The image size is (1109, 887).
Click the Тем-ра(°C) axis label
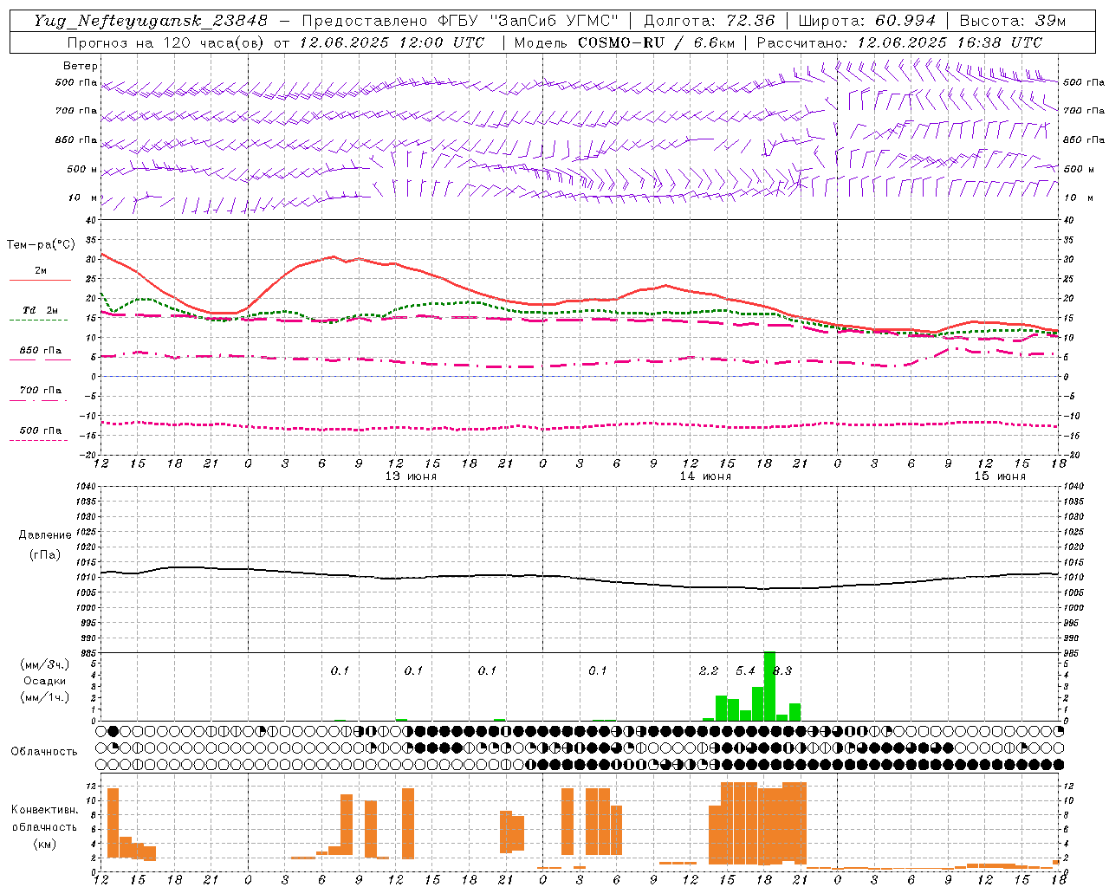click(41, 245)
